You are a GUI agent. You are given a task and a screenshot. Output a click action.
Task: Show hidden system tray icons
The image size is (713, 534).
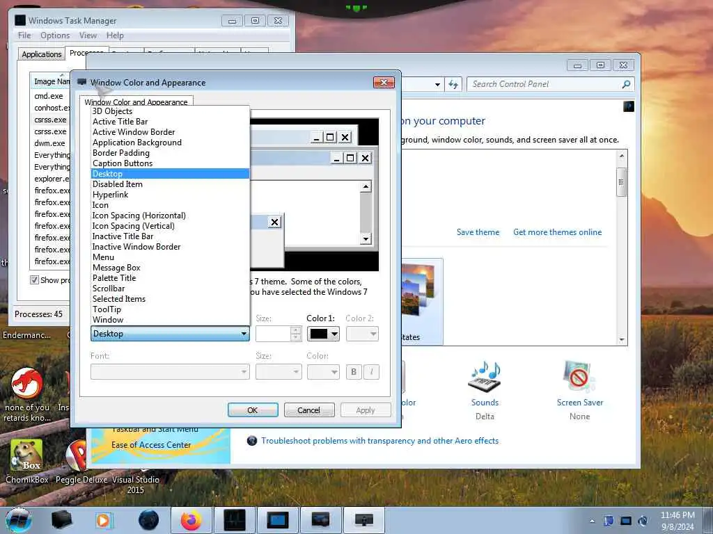[x=592, y=521]
